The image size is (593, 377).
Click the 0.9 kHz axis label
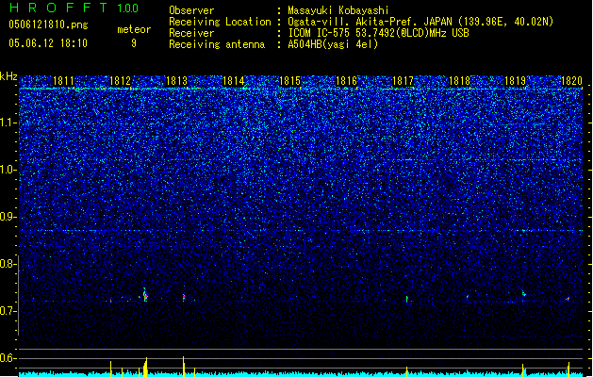8,217
